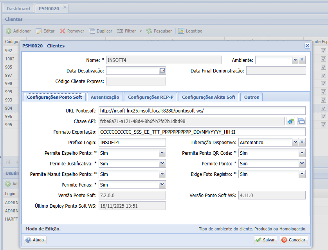Click the Adicionar button in Clientes toolbar

(x=18, y=31)
